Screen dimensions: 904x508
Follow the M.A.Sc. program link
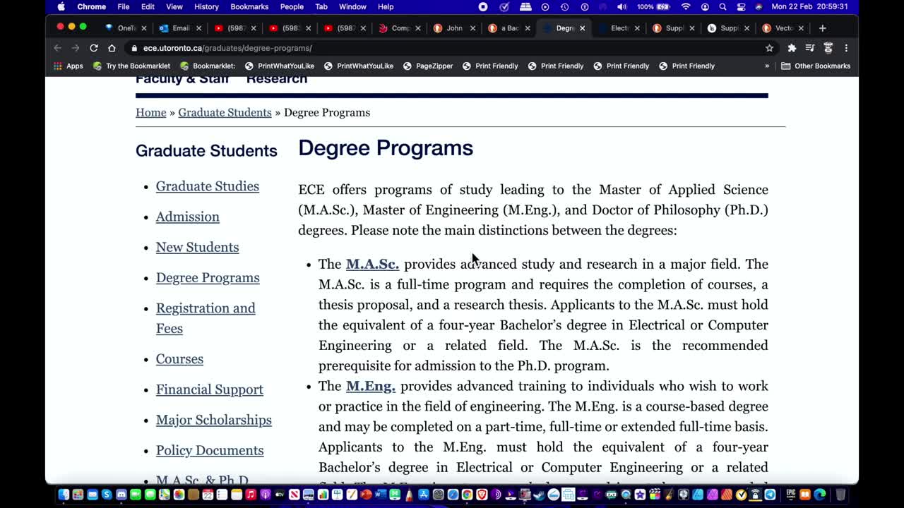coord(372,264)
